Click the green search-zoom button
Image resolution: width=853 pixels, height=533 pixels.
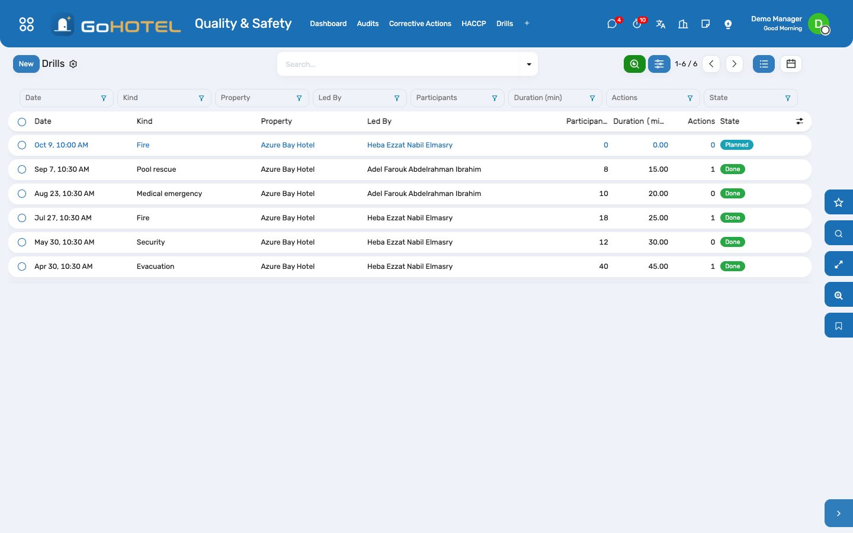pos(634,64)
